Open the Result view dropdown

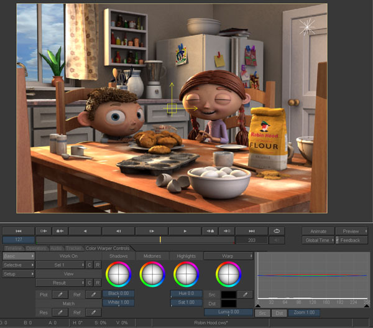tap(60, 283)
